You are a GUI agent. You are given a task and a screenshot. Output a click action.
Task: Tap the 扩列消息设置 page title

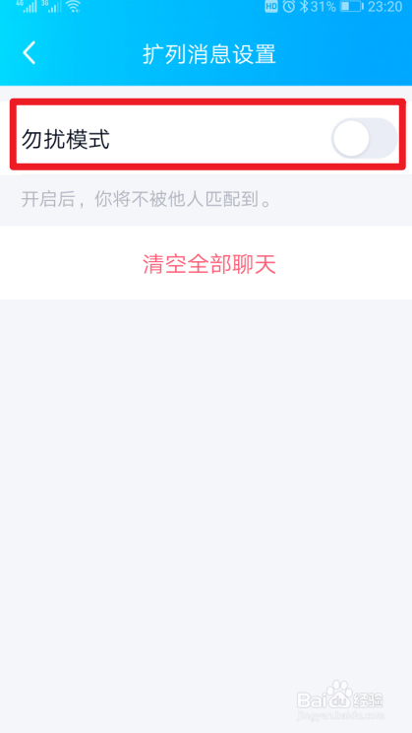(209, 54)
